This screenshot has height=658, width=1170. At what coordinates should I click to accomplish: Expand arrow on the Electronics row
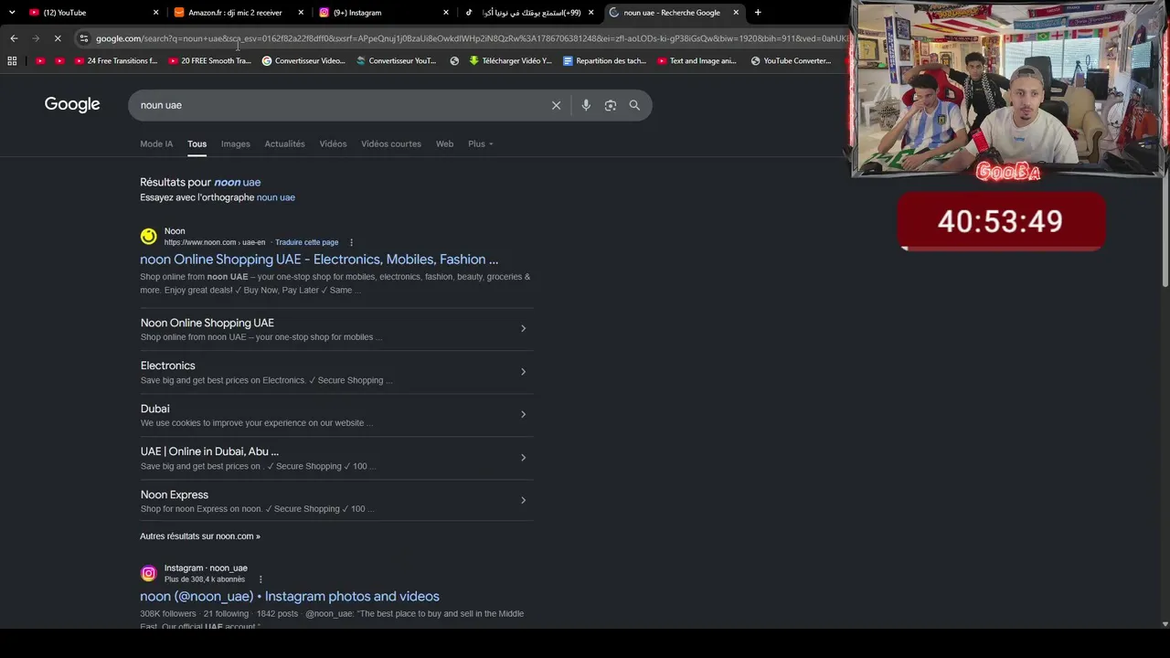tap(523, 371)
